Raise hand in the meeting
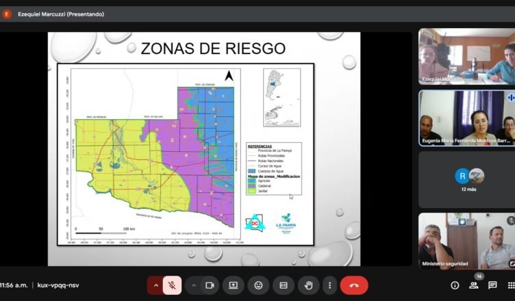The image size is (515, 301). point(308,285)
